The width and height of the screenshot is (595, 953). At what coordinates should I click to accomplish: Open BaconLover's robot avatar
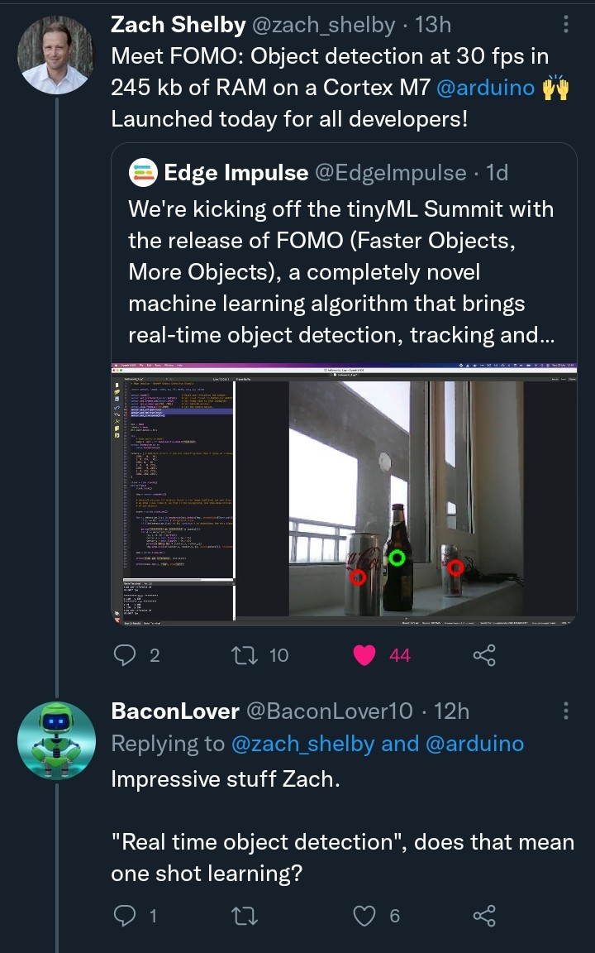click(x=56, y=740)
